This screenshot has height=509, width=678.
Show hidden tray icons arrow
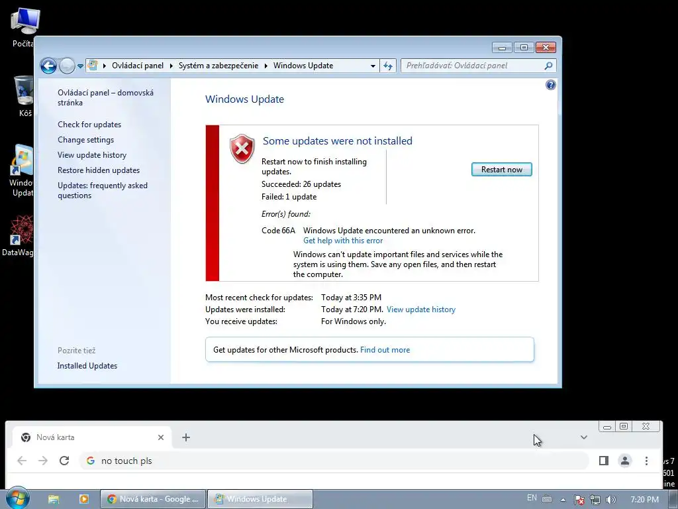pyautogui.click(x=563, y=500)
